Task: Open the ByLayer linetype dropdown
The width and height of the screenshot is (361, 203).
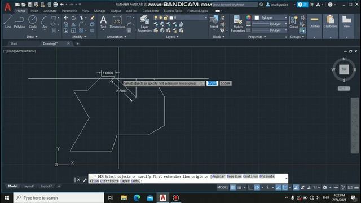Action: (x=270, y=30)
